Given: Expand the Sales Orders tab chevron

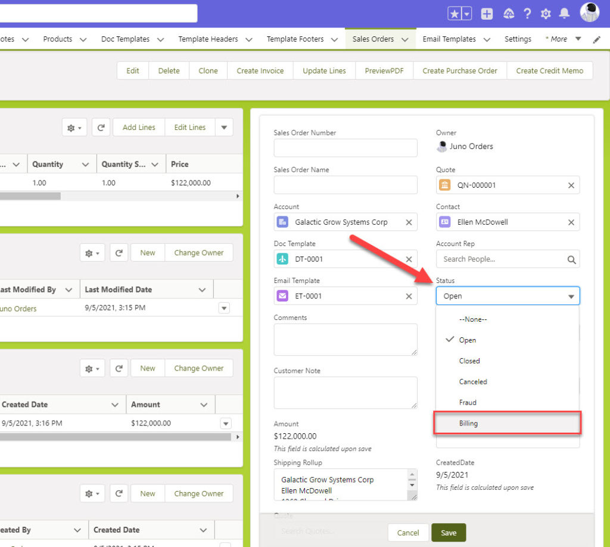Looking at the screenshot, I should pyautogui.click(x=405, y=39).
